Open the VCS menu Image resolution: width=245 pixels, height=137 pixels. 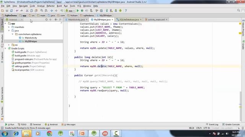pos(79,6)
